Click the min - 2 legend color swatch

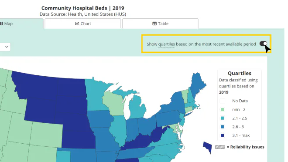click(222, 110)
